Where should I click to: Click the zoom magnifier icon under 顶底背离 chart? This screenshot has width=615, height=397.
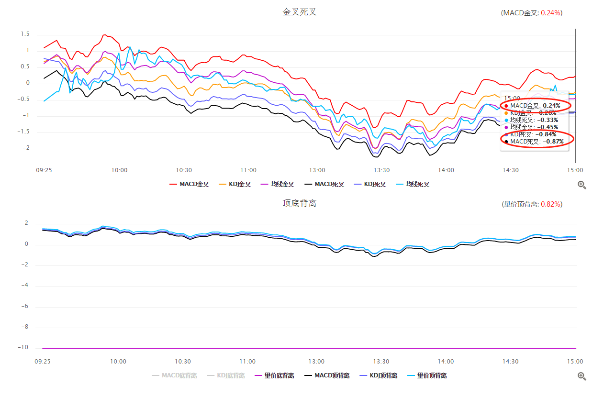(582, 376)
